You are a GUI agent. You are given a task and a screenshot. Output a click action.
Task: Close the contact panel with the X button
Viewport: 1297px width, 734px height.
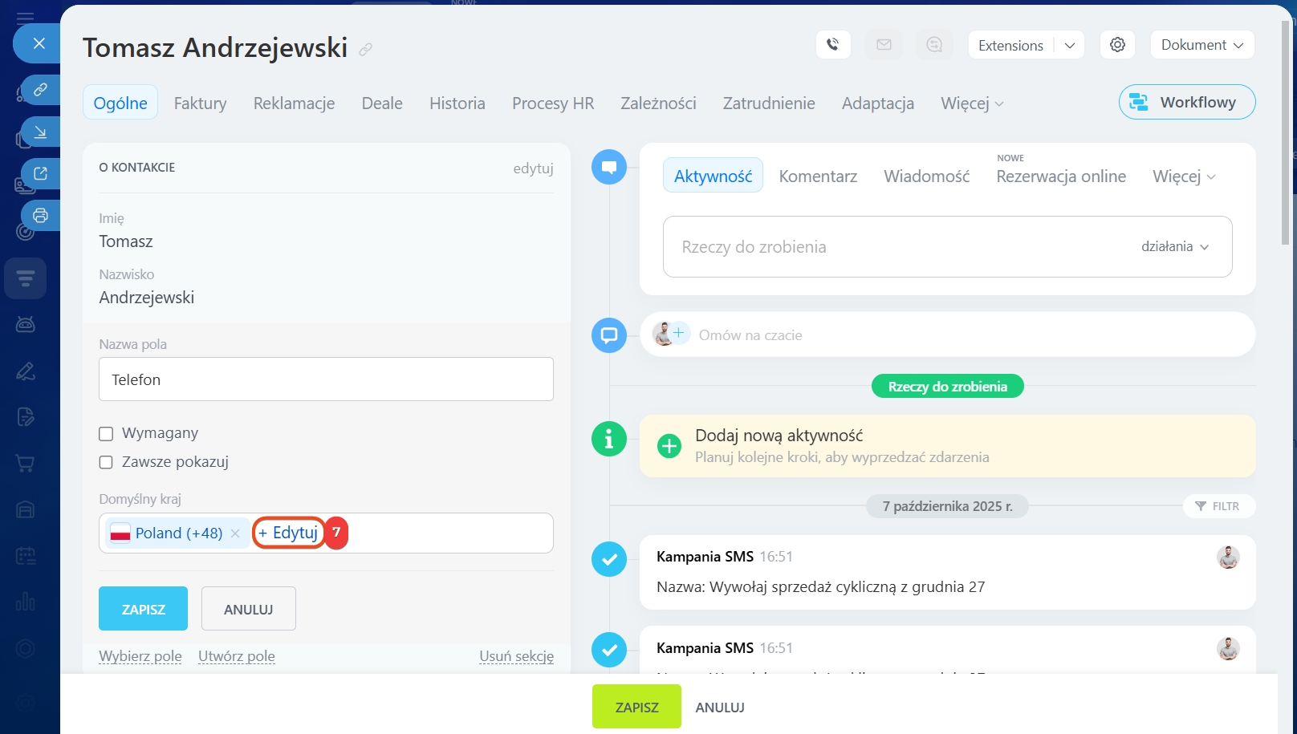coord(39,43)
